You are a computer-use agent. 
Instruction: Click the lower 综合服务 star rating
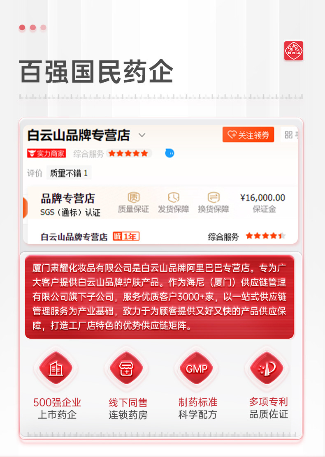click(265, 236)
